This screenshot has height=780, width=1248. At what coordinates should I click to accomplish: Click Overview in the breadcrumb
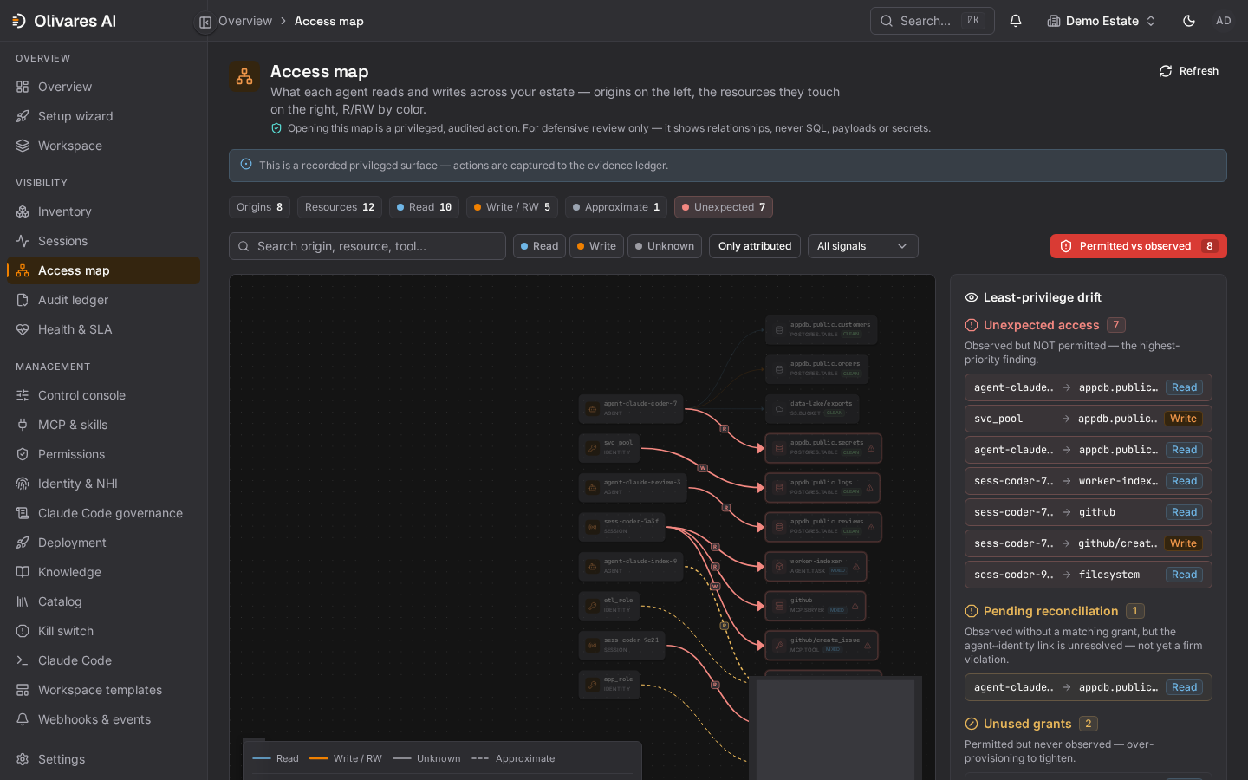(x=245, y=21)
